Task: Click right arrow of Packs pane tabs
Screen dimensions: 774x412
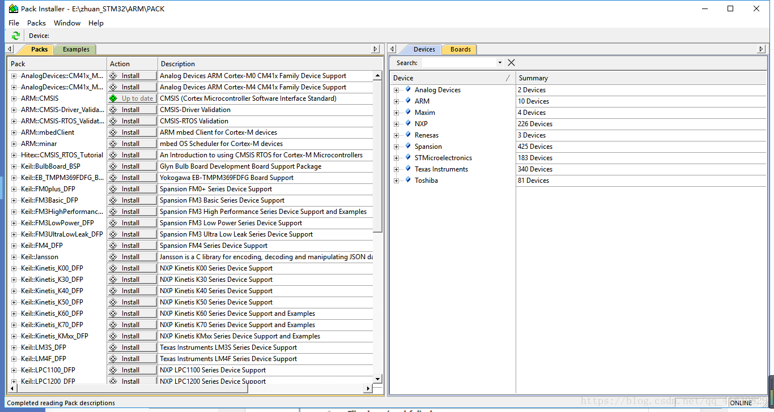Action: [375, 49]
